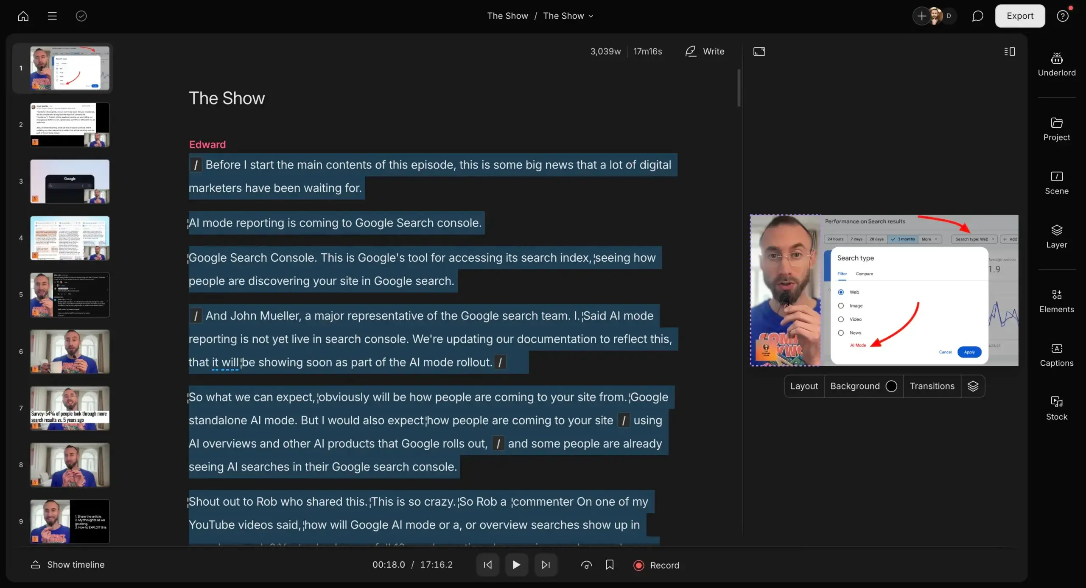The height and width of the screenshot is (588, 1086).
Task: Open the Project panel
Action: tap(1056, 127)
